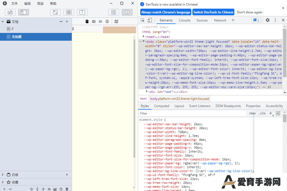Close the DevTools panel
Screen dimensions: 287x191
pyautogui.click(x=283, y=20)
